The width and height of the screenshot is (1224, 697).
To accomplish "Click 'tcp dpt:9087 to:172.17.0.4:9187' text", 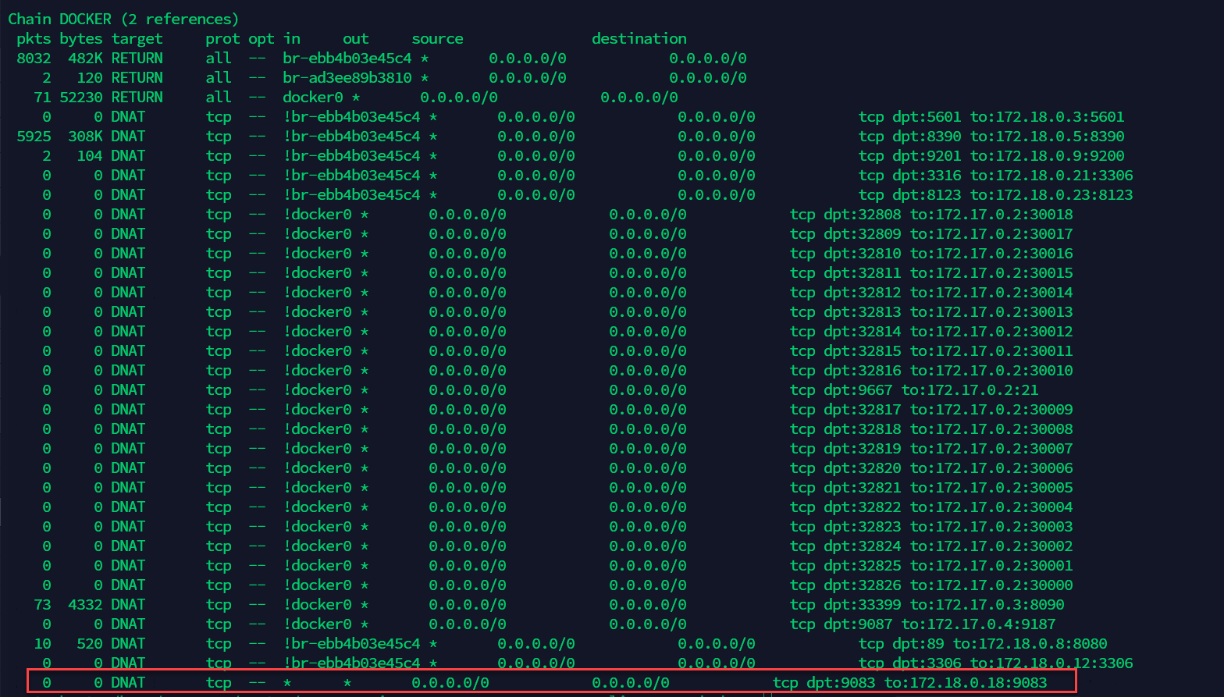I will tap(923, 624).
